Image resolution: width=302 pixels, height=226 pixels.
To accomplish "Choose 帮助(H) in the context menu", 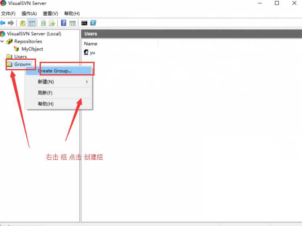I will pyautogui.click(x=59, y=104).
